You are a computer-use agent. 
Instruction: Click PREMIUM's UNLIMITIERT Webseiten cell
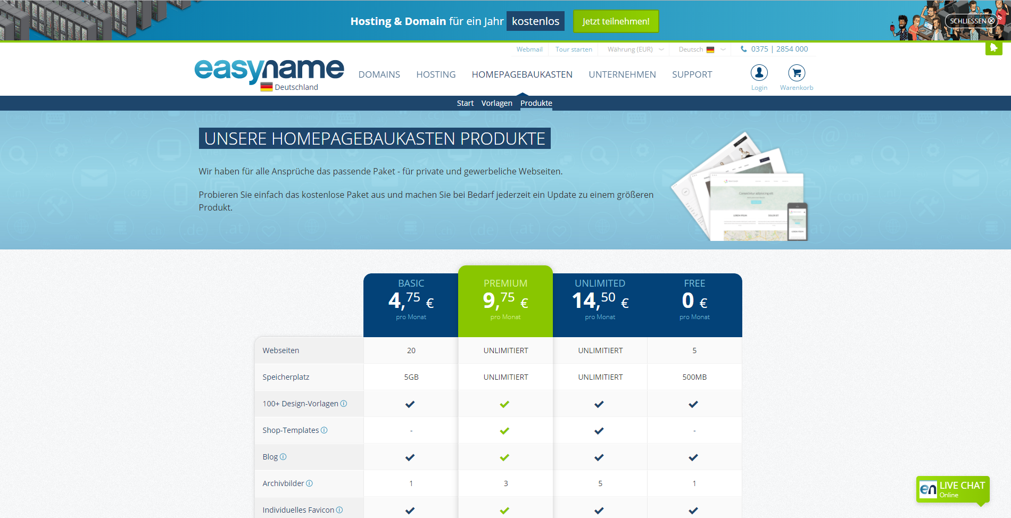tap(505, 350)
